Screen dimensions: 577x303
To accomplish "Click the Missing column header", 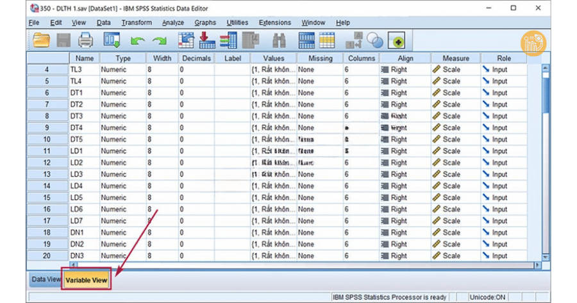I will click(320, 58).
